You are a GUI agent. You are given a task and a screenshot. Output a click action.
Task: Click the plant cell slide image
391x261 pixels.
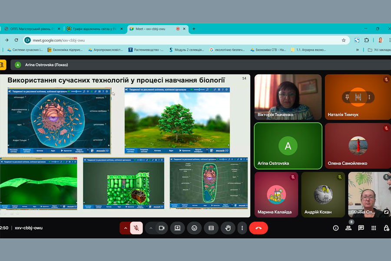[209, 183]
